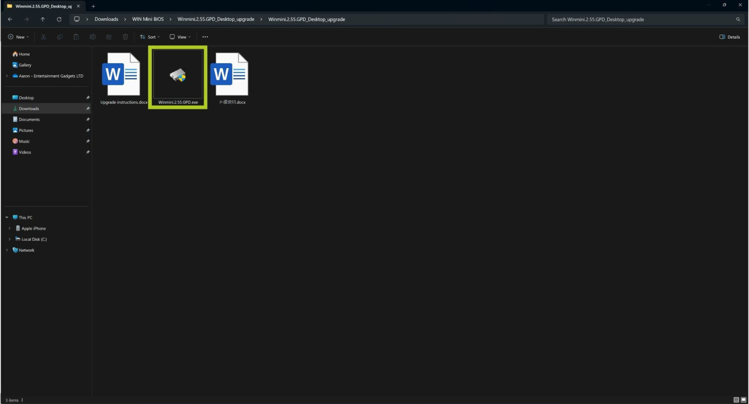Click the Rename icon in toolbar

tap(93, 37)
